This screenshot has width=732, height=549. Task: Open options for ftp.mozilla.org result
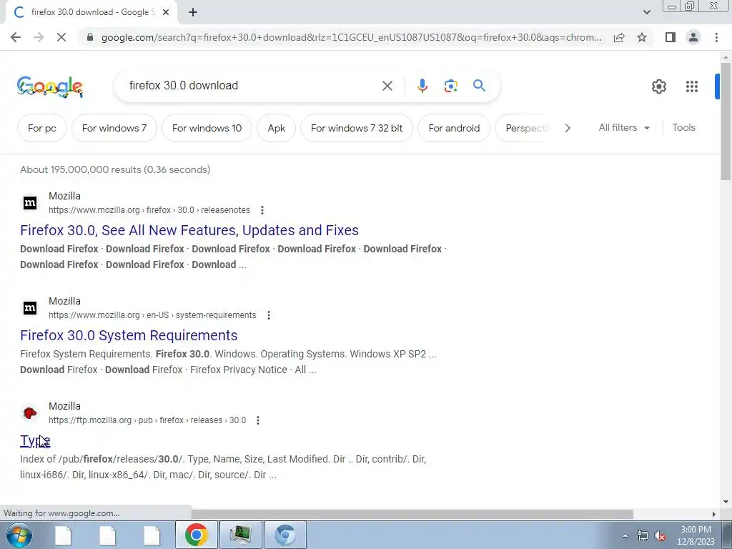pos(257,420)
